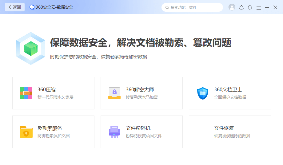Open the hamburger main menu
Viewport: 283px width, 165px height.
(x=259, y=8)
